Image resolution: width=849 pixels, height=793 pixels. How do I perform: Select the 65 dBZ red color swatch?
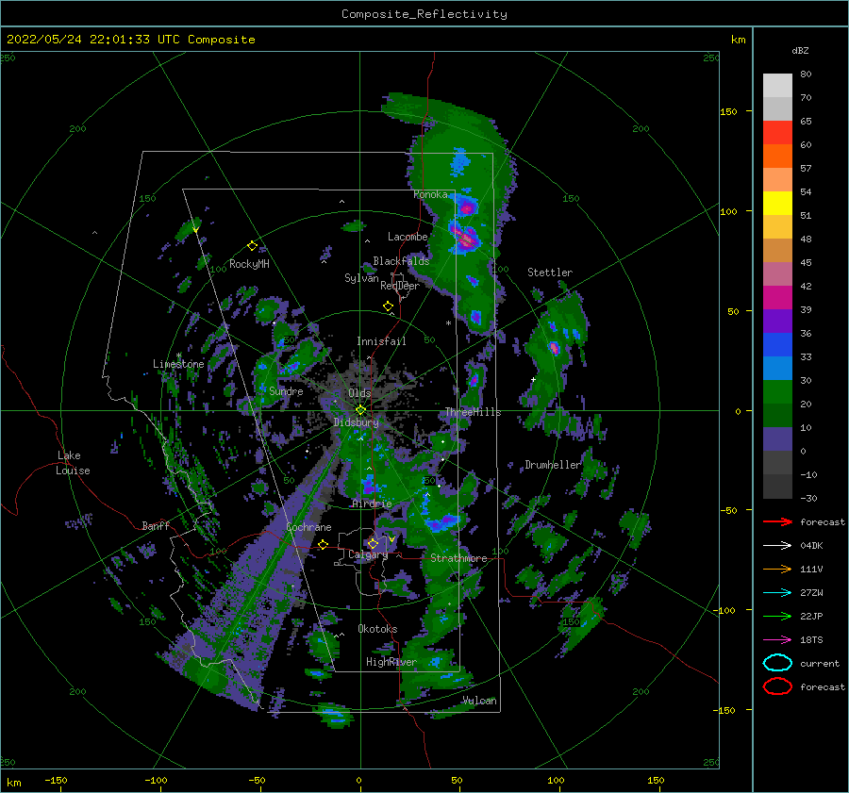point(777,133)
